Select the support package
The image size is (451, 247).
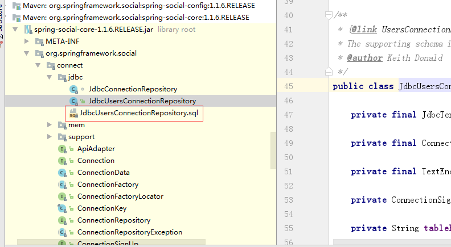(x=81, y=137)
